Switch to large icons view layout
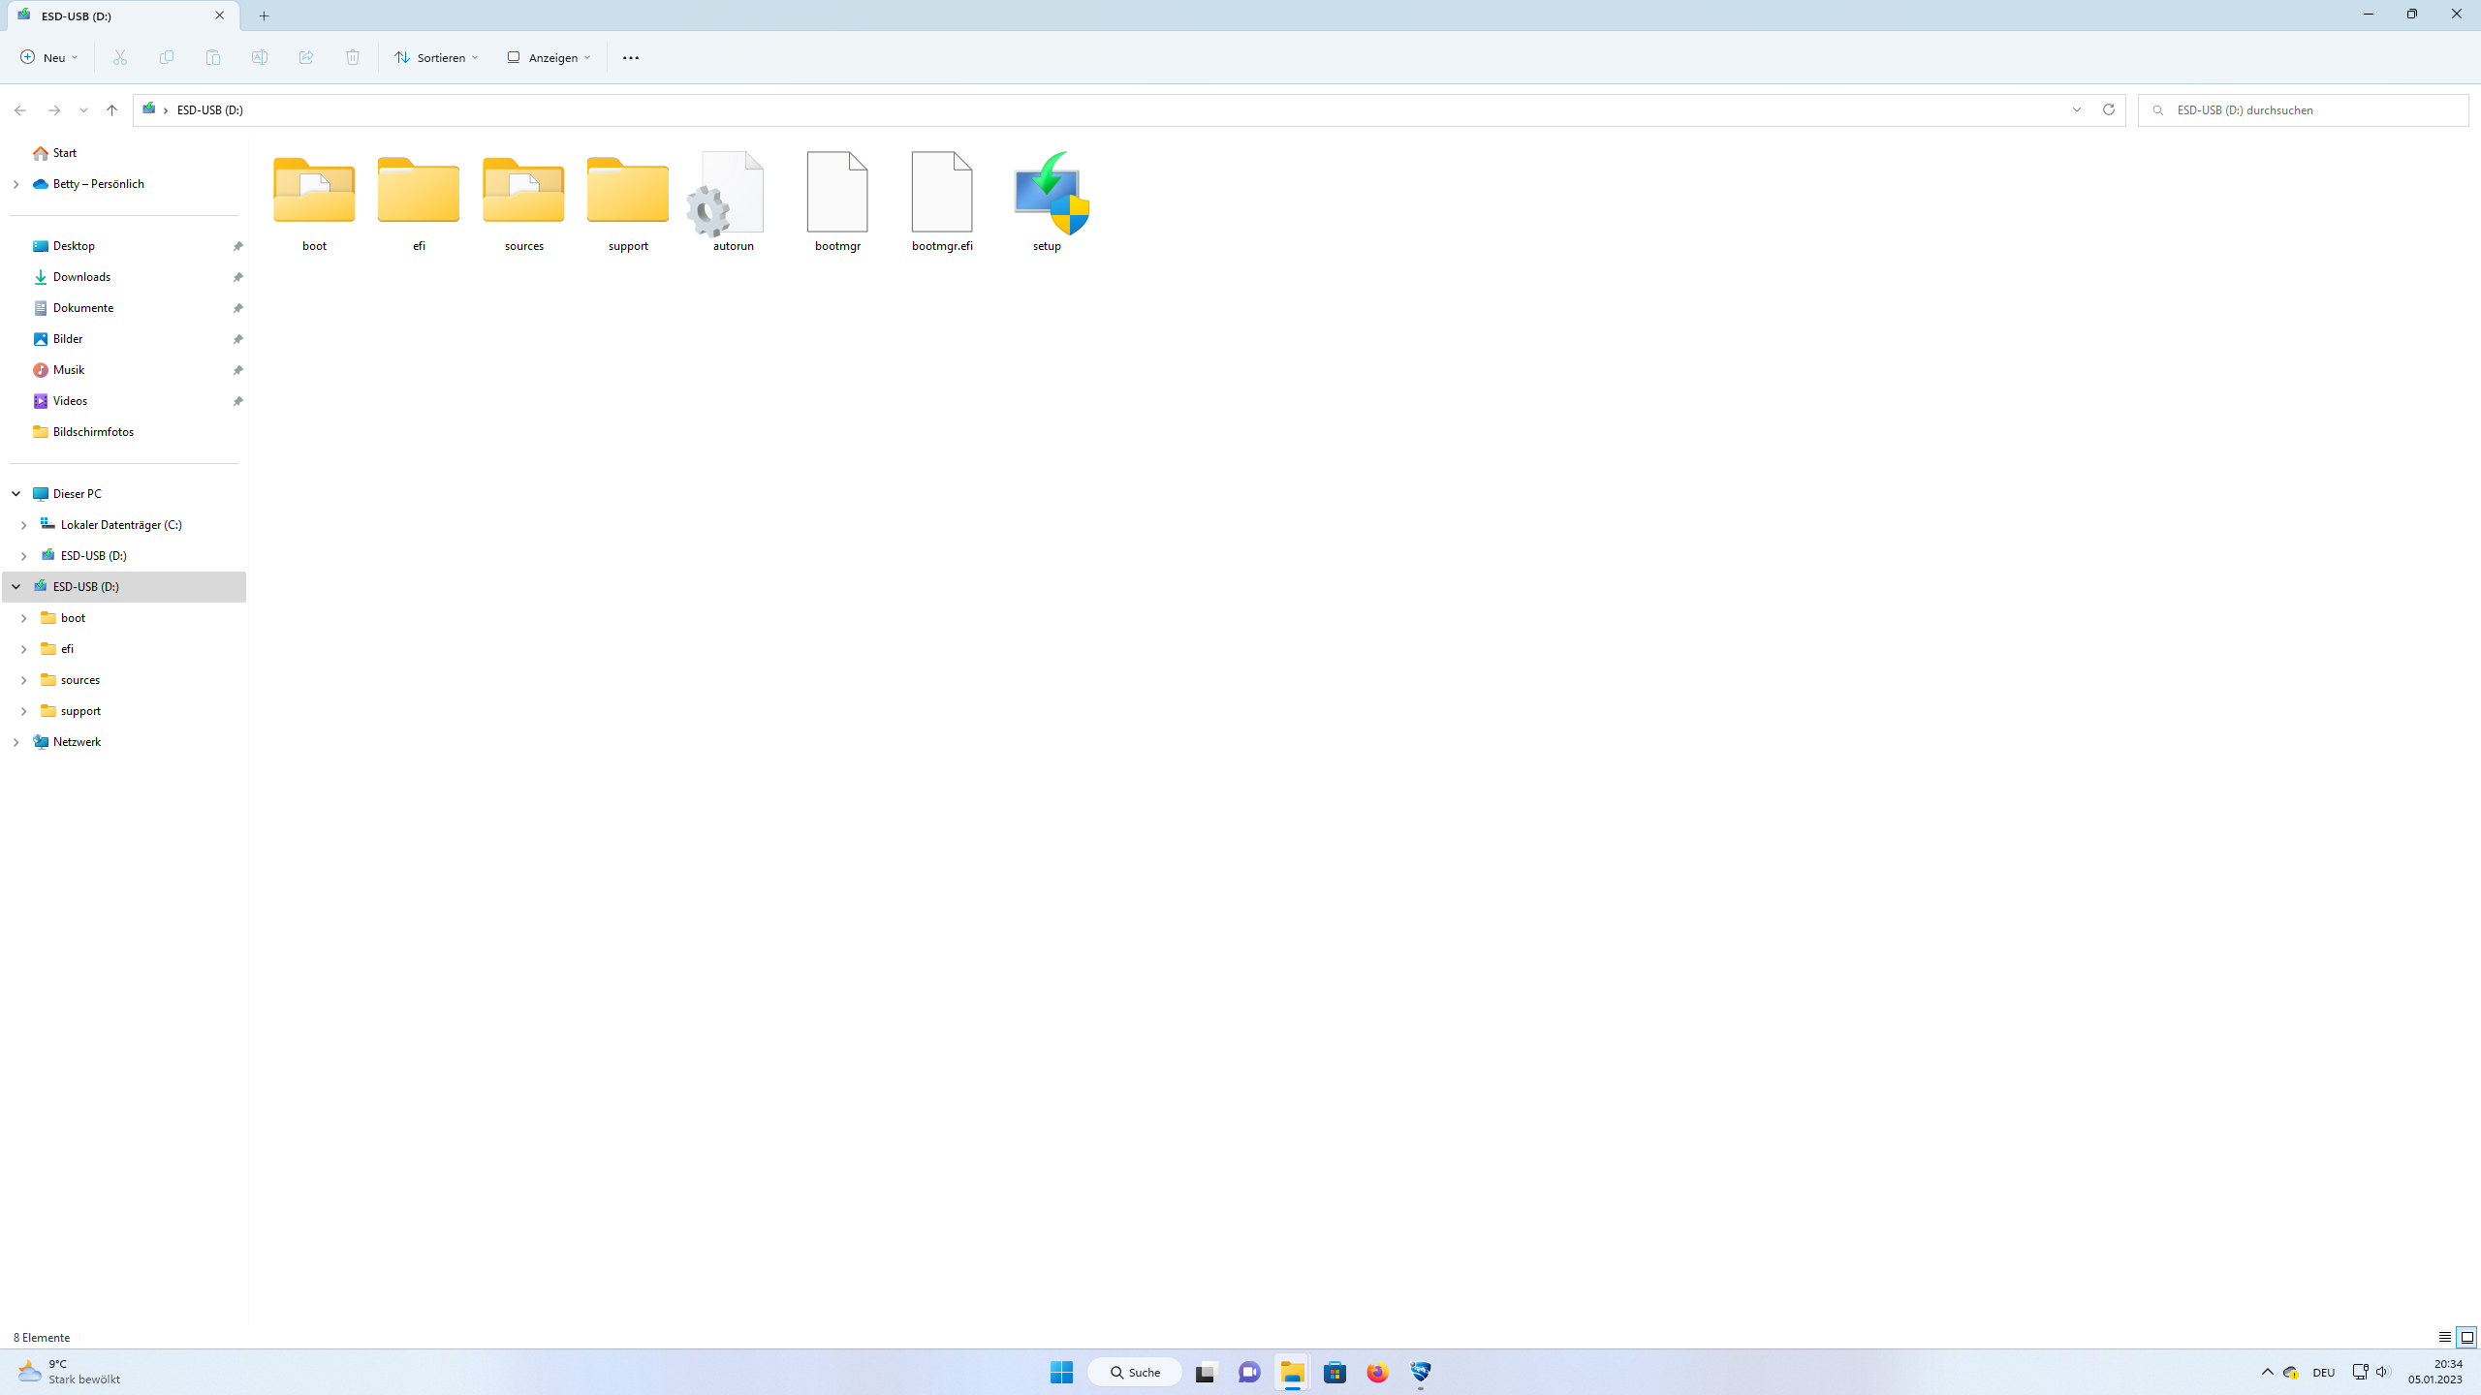 tap(2467, 1337)
